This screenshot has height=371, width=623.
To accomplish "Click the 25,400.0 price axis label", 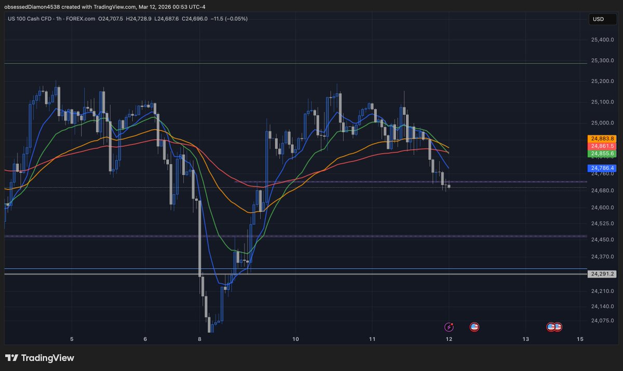I will (x=602, y=39).
